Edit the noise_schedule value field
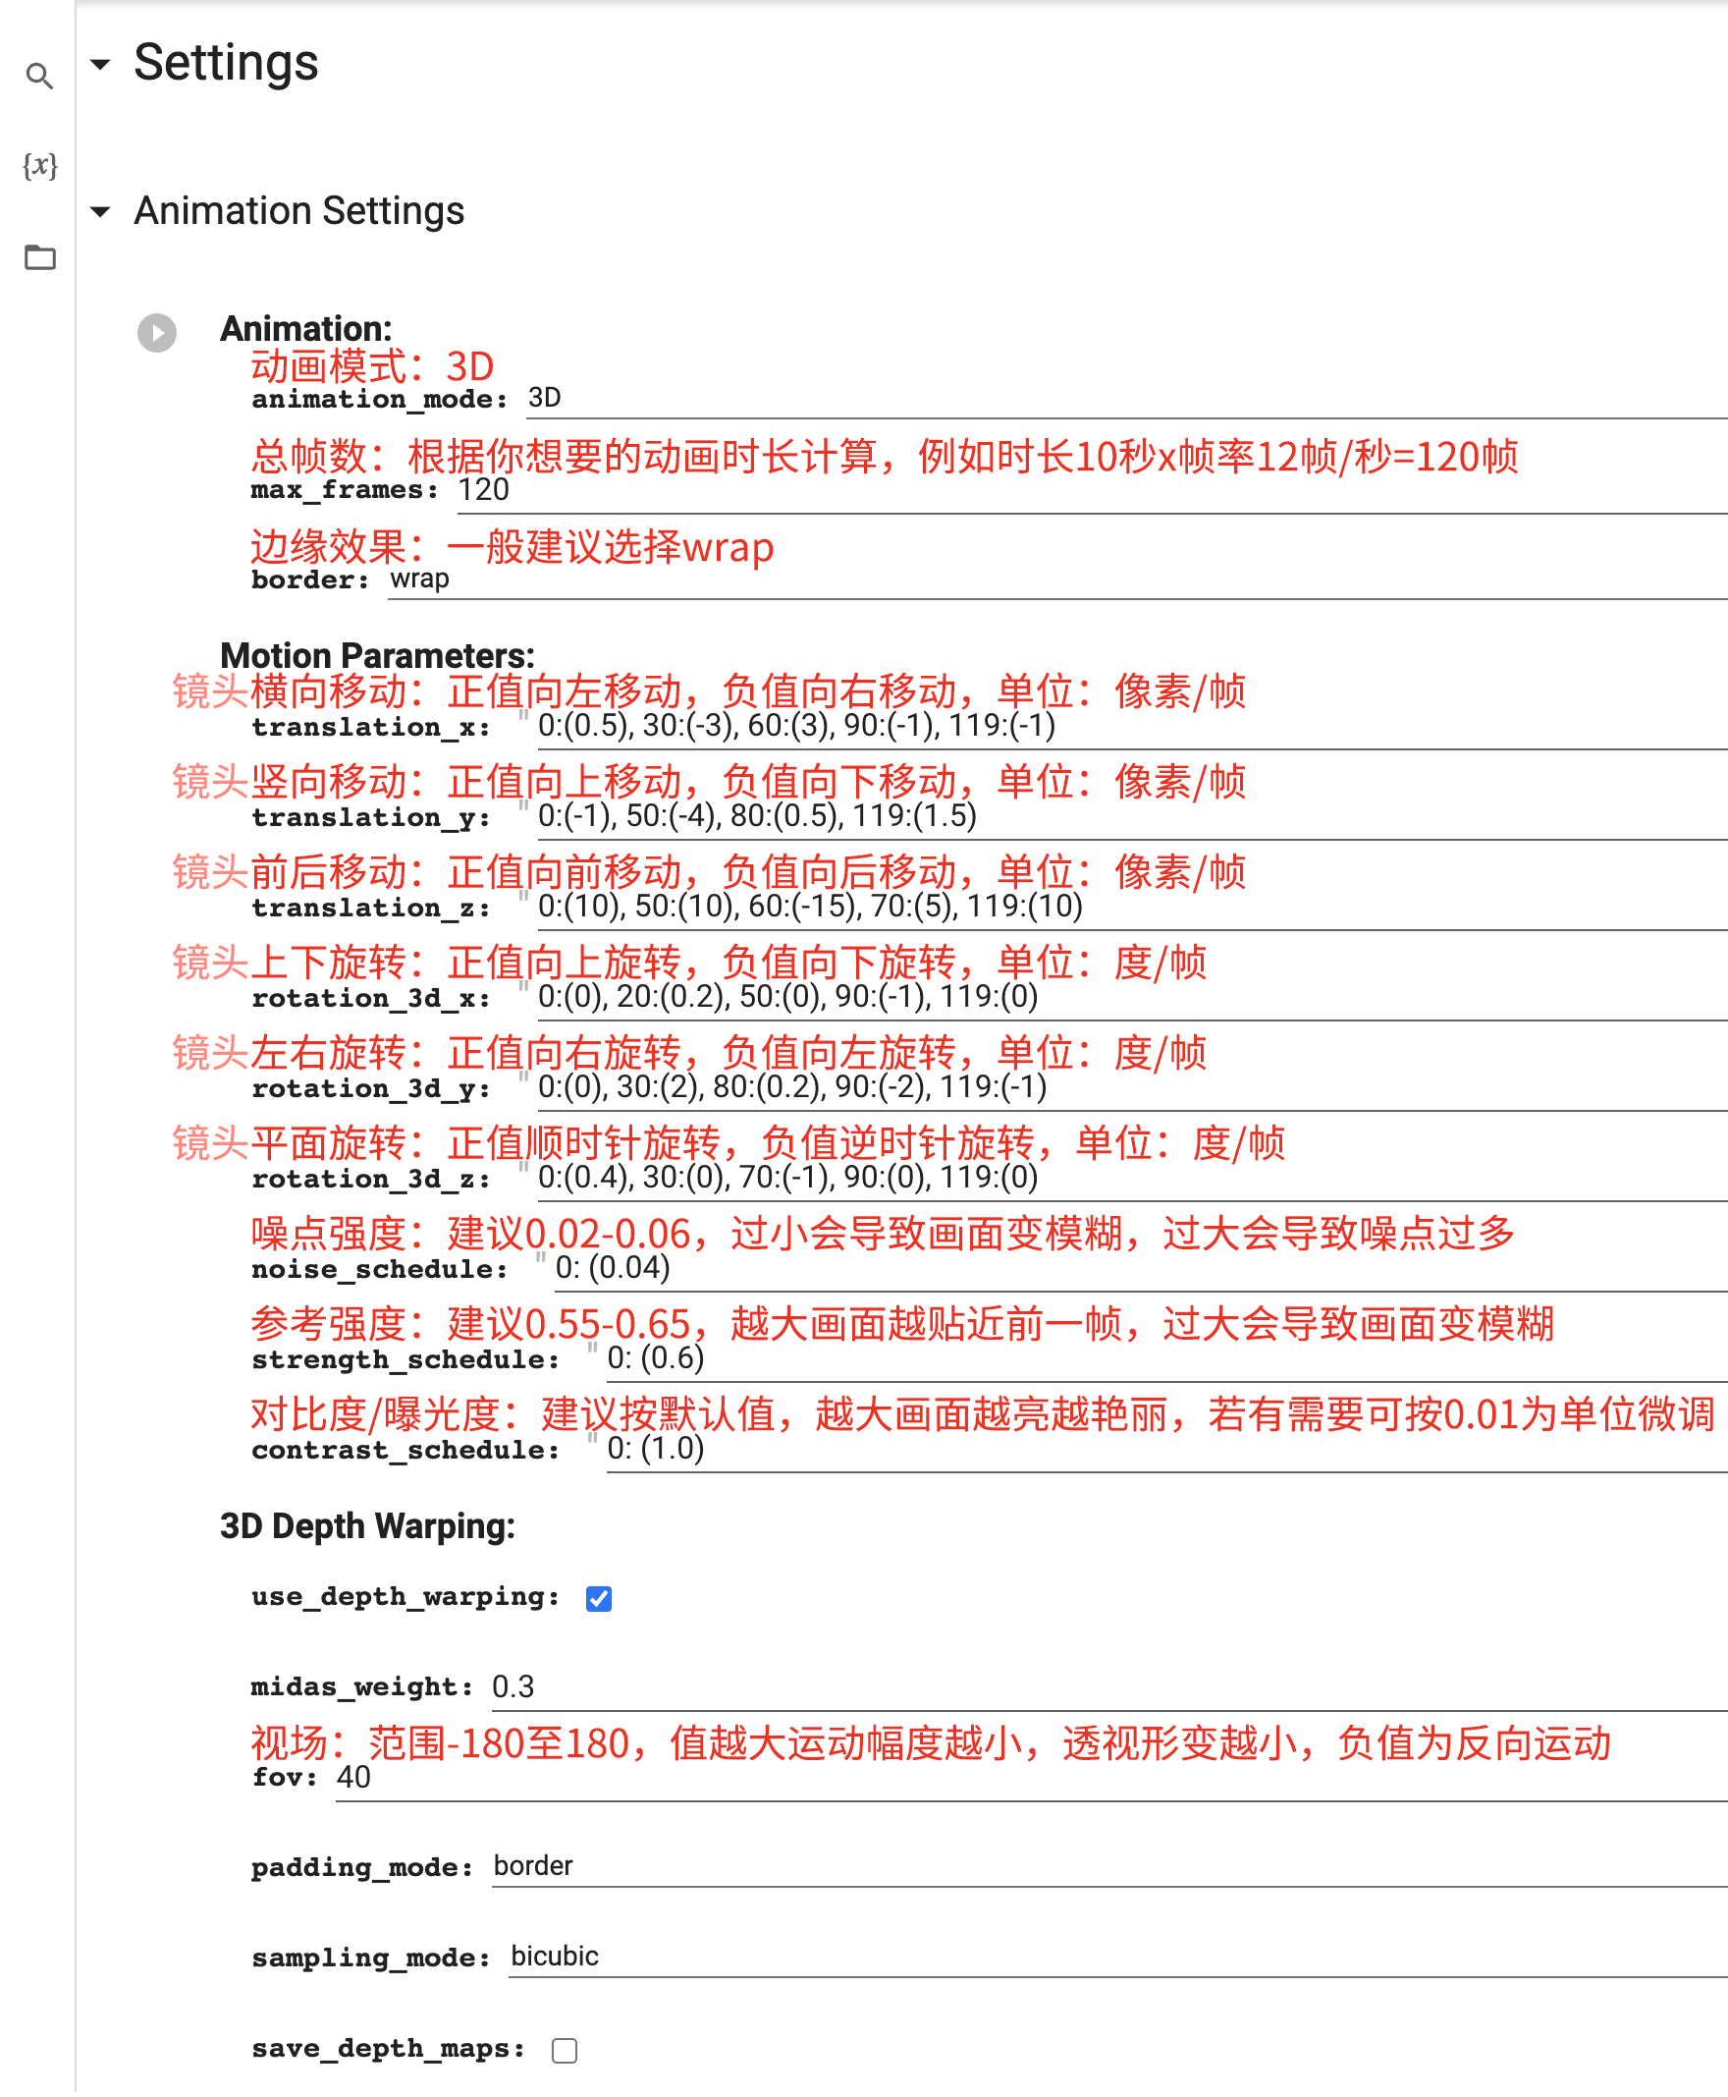The width and height of the screenshot is (1728, 2097). 1141,1271
